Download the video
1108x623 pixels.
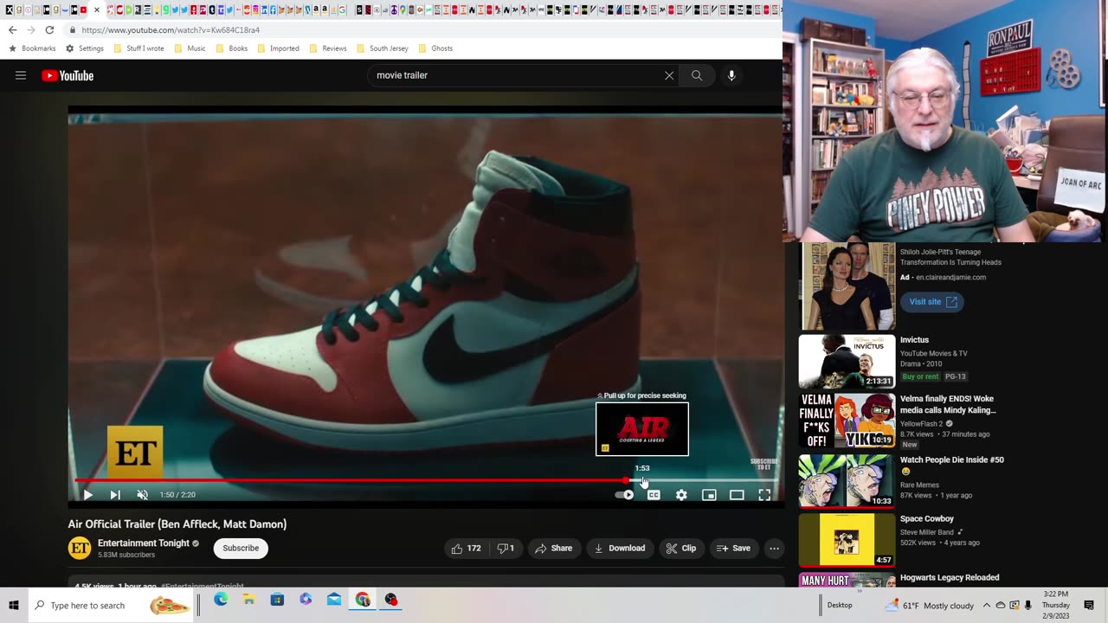tap(620, 548)
